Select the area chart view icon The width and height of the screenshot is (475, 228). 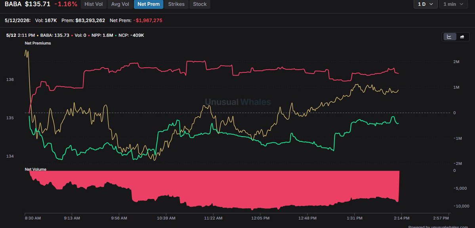point(462,36)
